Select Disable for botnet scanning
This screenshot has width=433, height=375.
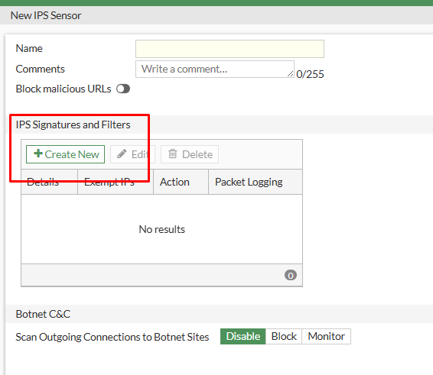pos(243,336)
